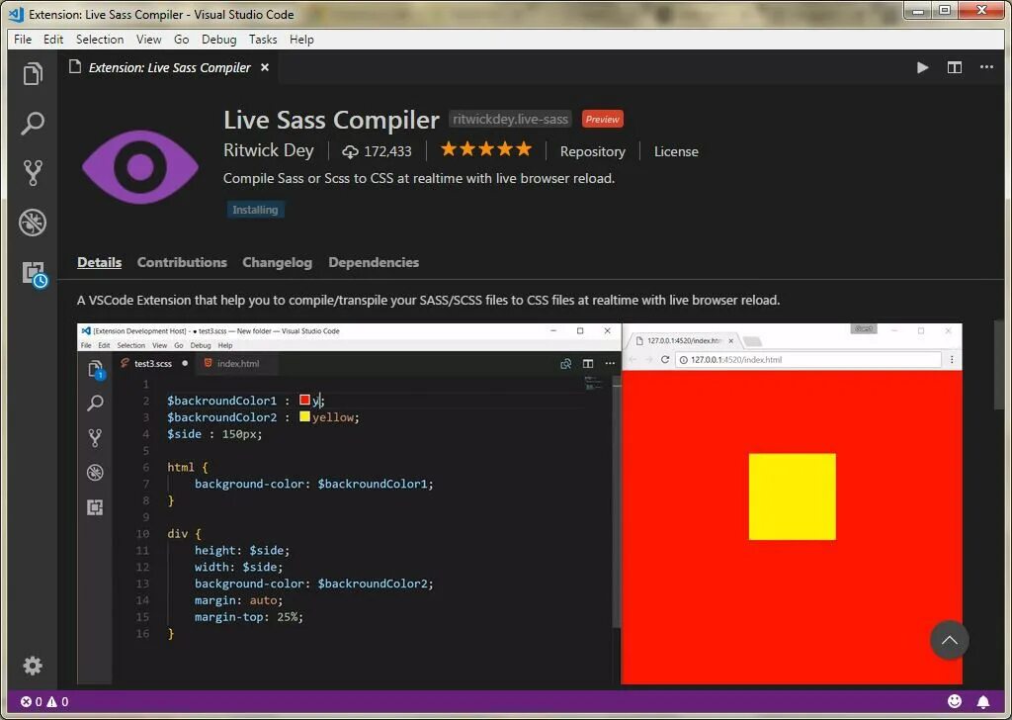Click the Installing button
The height and width of the screenshot is (720, 1012).
[255, 210]
